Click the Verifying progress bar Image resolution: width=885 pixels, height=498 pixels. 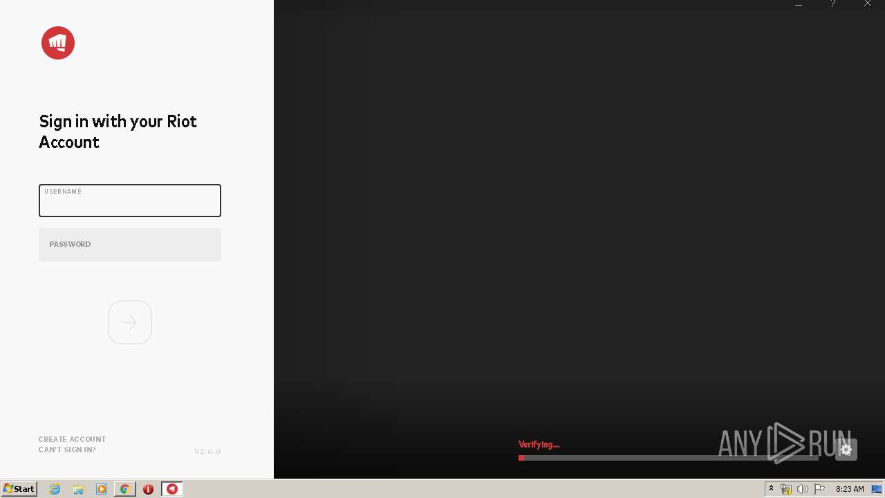(668, 458)
